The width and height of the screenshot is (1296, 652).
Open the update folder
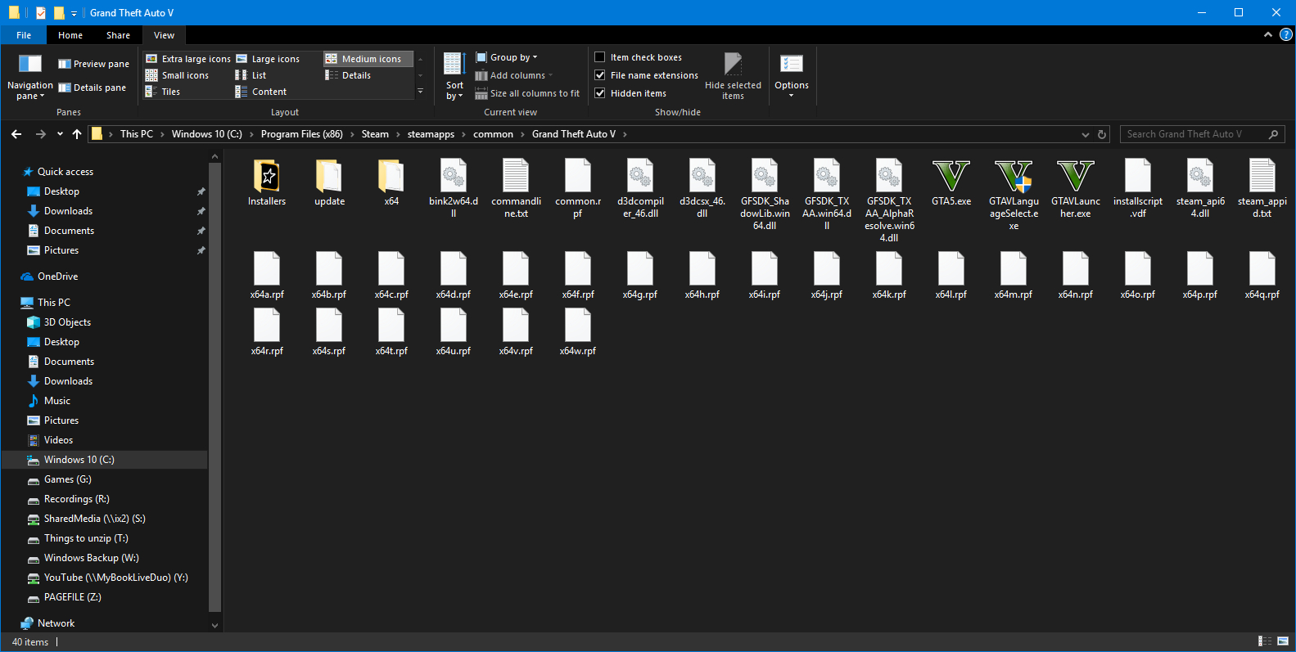pyautogui.click(x=329, y=182)
